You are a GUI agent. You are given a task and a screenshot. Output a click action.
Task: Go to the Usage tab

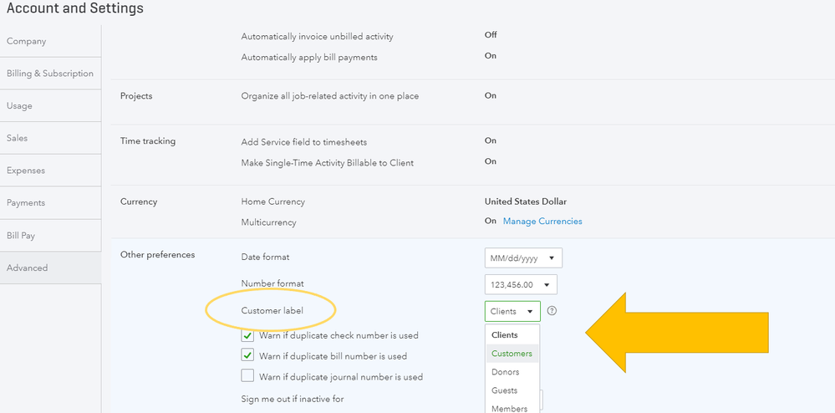20,106
